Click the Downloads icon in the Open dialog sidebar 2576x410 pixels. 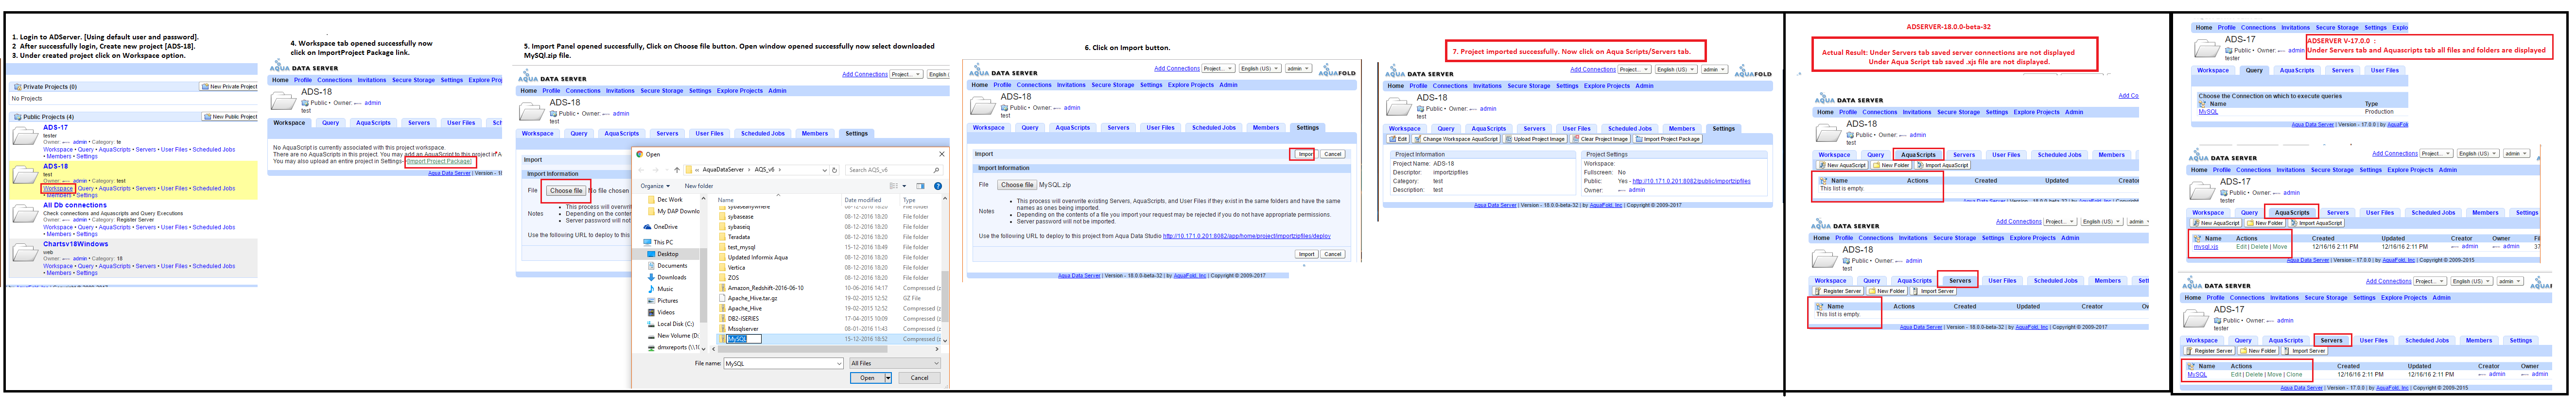[651, 277]
